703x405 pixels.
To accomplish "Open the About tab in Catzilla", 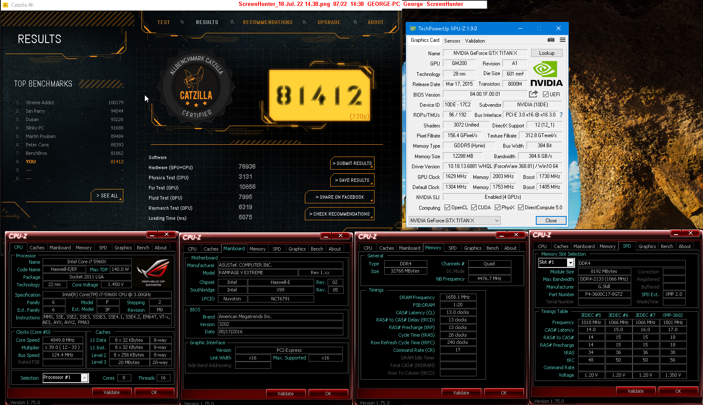I will click(375, 22).
